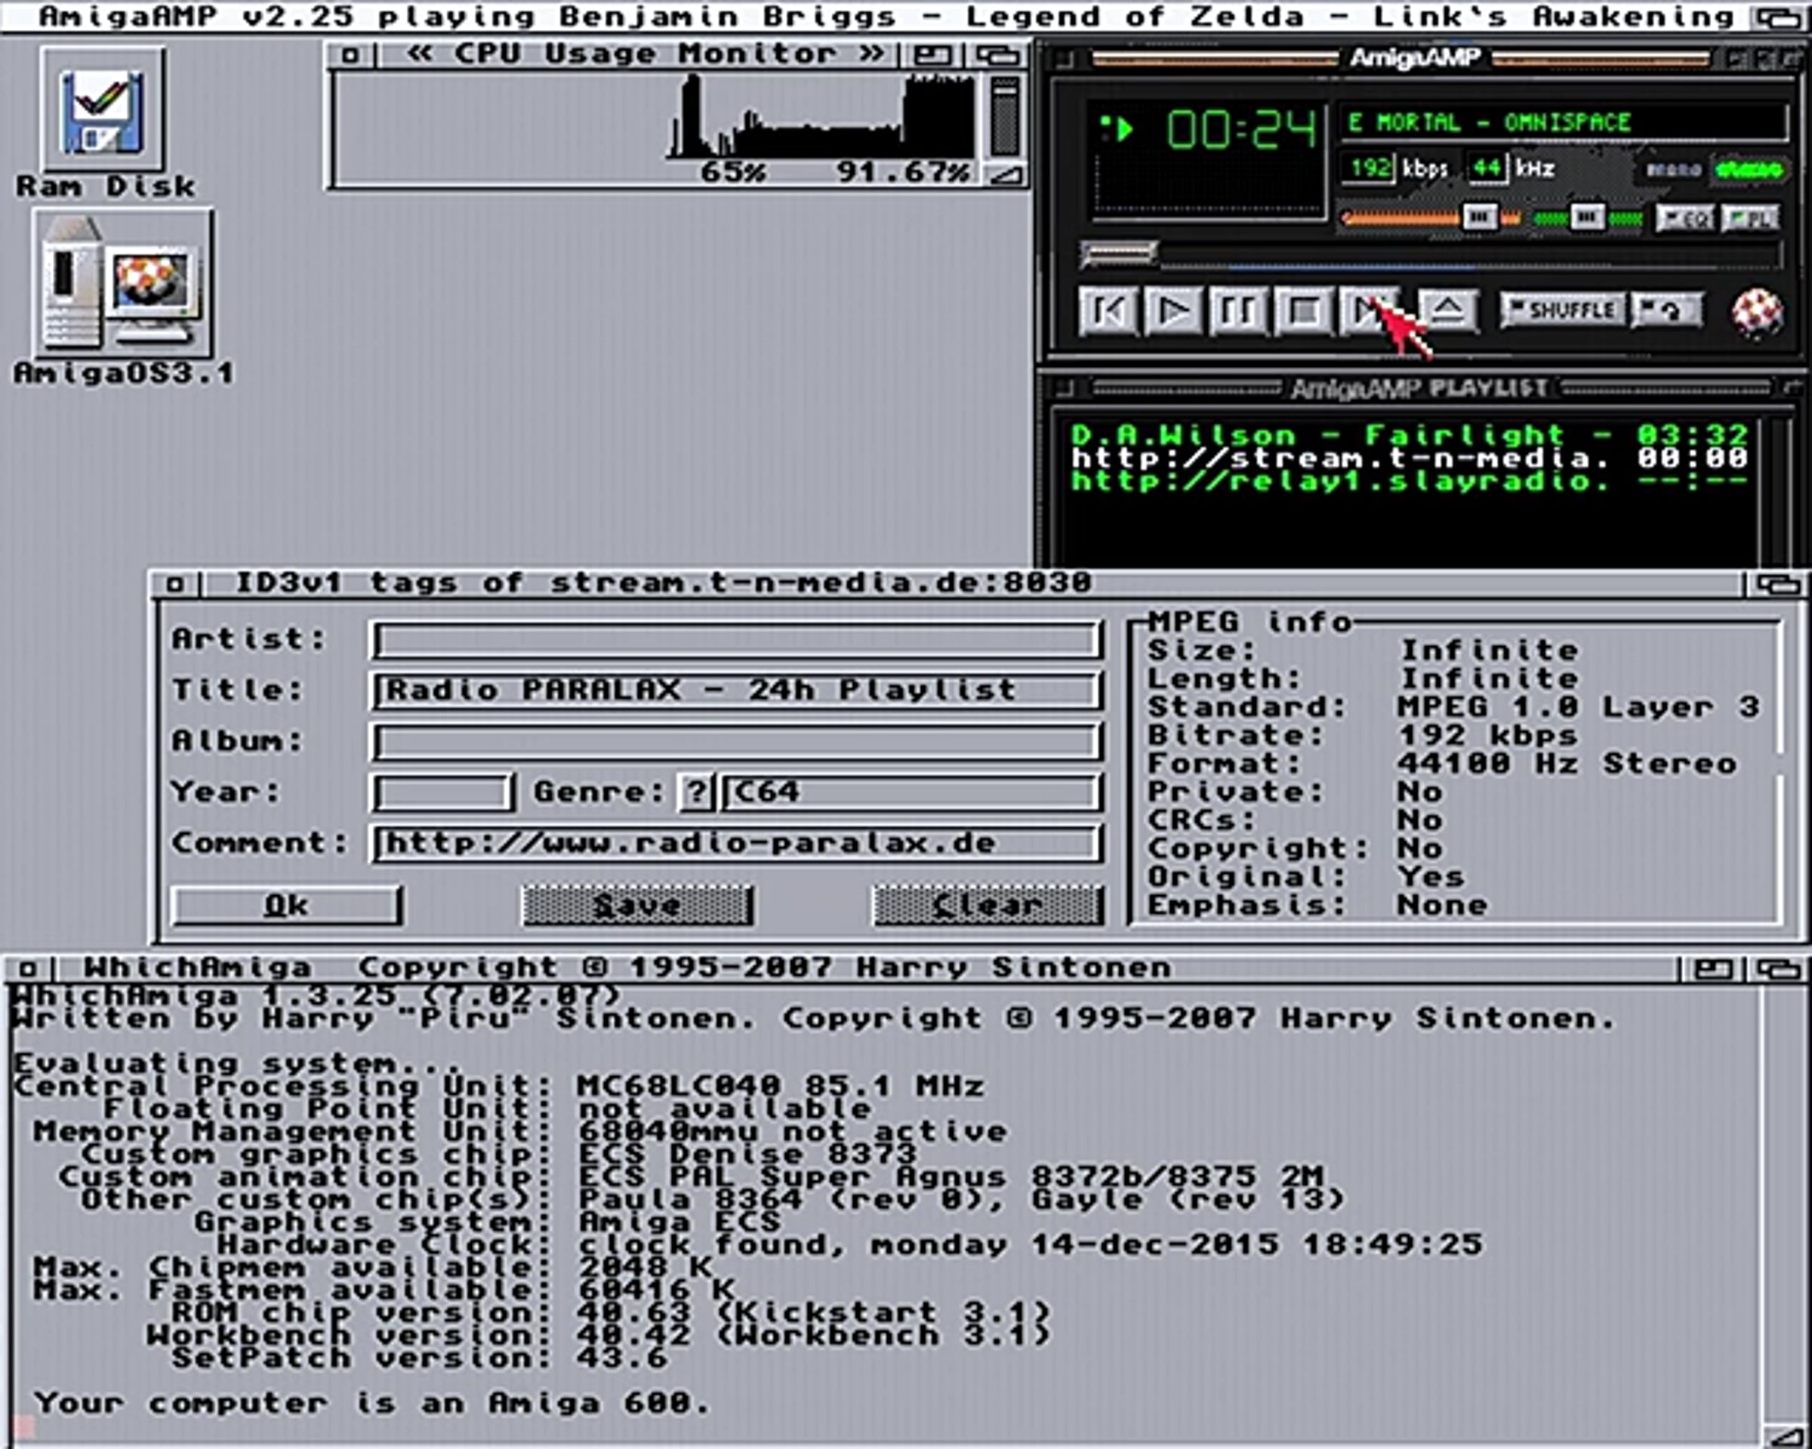Stop playback in AmigaAMP
The height and width of the screenshot is (1449, 1812).
[x=1304, y=311]
